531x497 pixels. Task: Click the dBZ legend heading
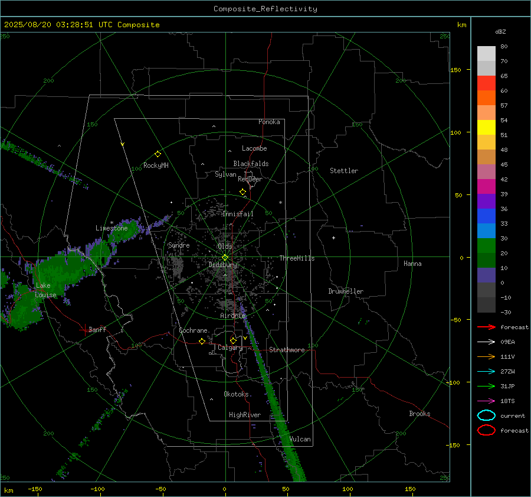[500, 32]
